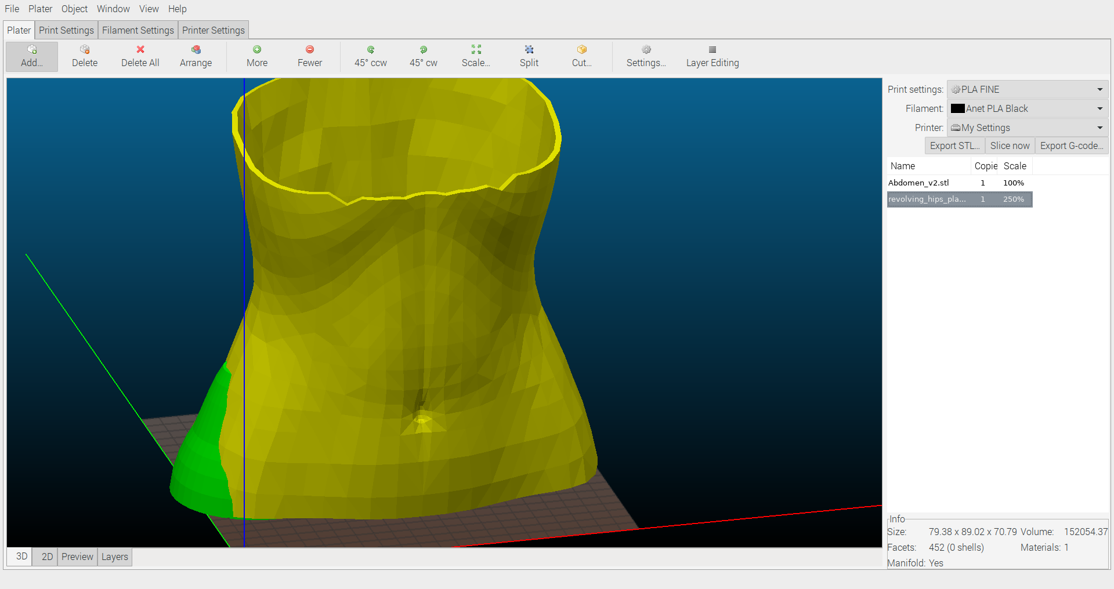Switch to the Layers view tab
Screen dimensions: 1114x589
[115, 557]
